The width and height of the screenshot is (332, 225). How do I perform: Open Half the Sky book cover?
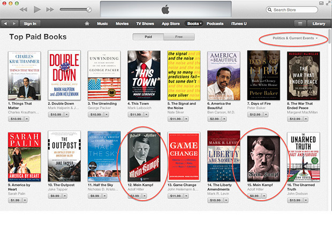[104, 156]
